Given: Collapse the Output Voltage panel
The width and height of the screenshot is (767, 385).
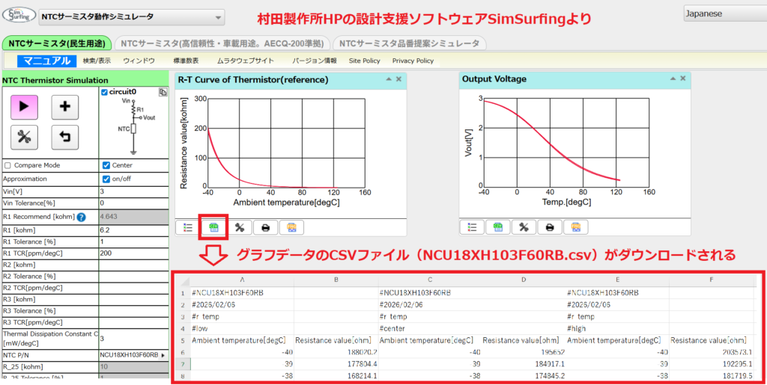Looking at the screenshot, I should click(x=673, y=79).
